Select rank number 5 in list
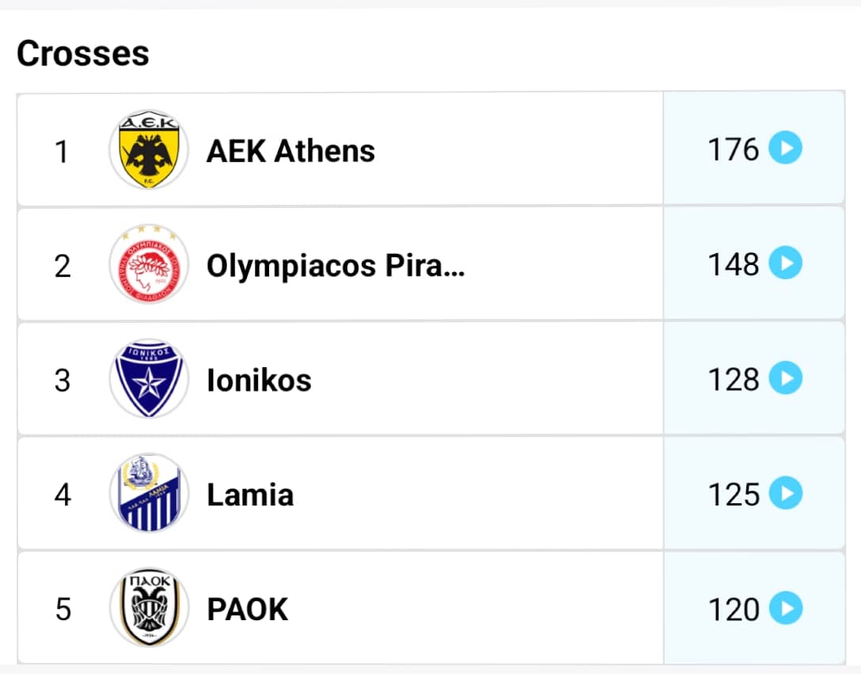 pos(63,609)
